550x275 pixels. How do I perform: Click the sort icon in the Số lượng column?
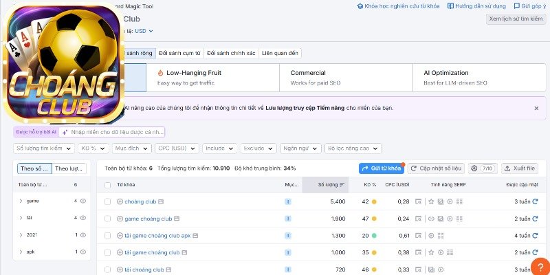(343, 185)
